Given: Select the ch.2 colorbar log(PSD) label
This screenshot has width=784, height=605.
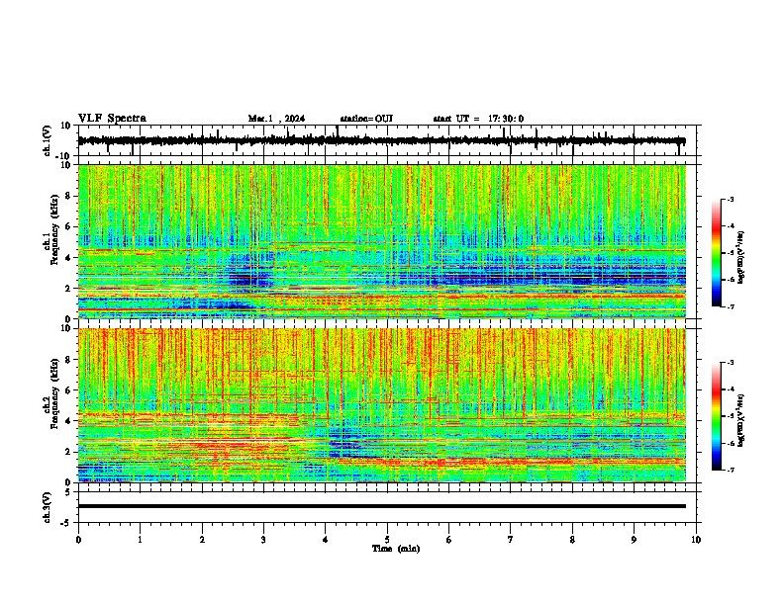Looking at the screenshot, I should click(740, 421).
